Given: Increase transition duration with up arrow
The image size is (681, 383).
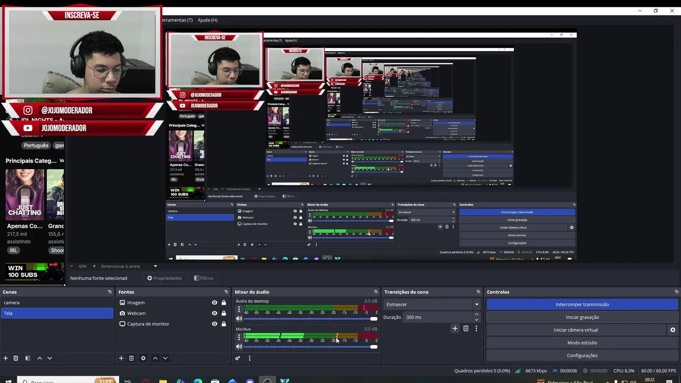Looking at the screenshot, I should (476, 314).
